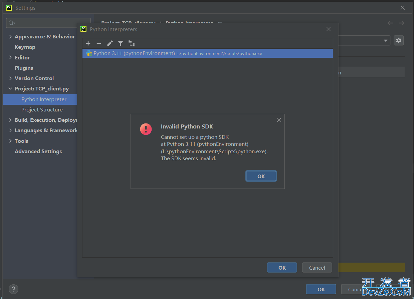Collapse Project: TCP_client.py section

(x=10, y=89)
